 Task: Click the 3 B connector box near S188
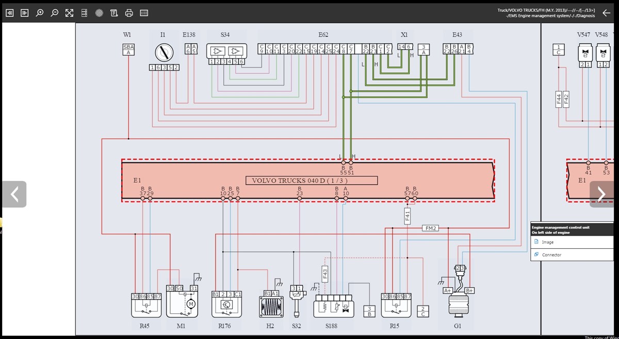pos(369,311)
